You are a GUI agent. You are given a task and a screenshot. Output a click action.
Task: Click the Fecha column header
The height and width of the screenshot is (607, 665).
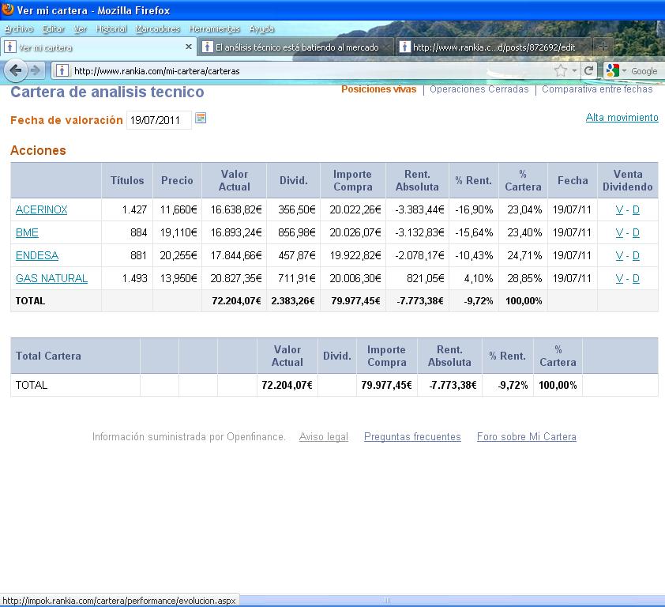pyautogui.click(x=573, y=180)
